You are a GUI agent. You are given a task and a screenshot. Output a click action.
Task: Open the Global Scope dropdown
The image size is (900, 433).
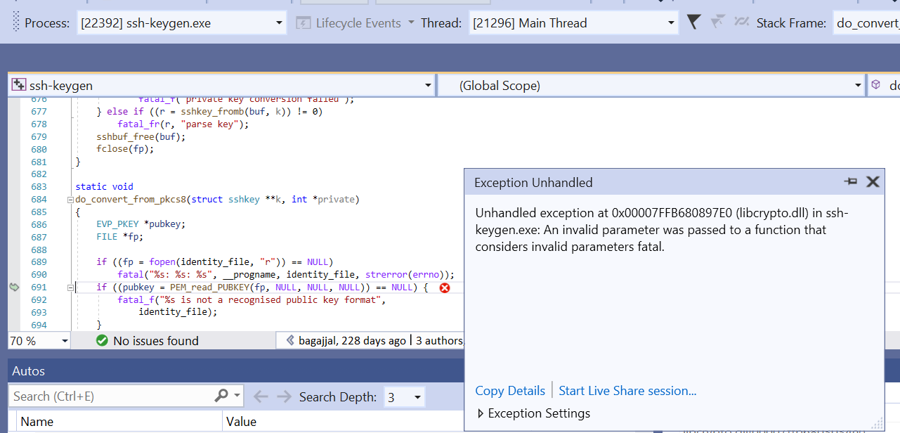coord(651,86)
